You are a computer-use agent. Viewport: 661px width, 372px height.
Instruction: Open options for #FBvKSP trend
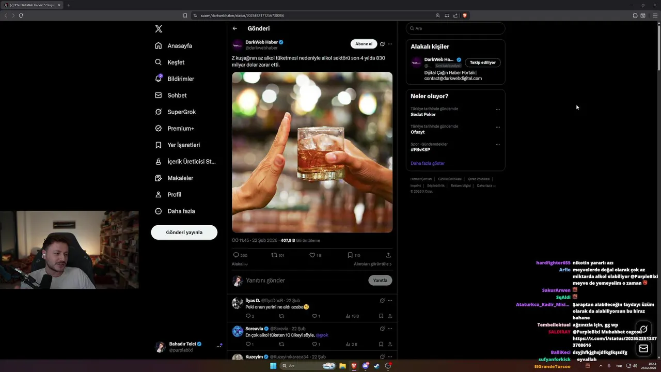(498, 145)
